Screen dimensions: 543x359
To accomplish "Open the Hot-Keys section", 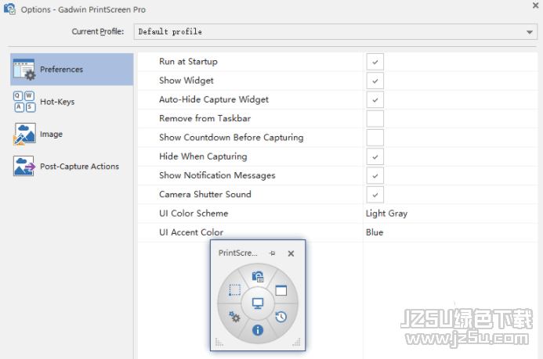I will point(71,102).
